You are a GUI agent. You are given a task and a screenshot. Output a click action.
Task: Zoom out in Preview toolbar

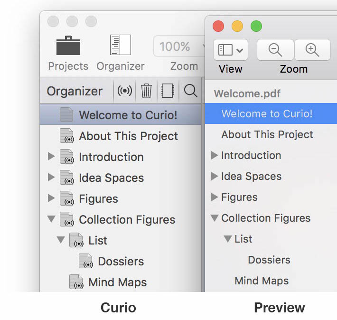[x=275, y=50]
